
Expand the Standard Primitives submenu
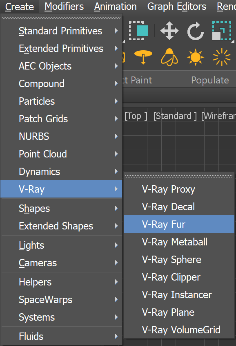click(60, 31)
